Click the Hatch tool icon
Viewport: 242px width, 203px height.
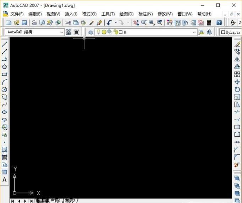tap(5, 150)
